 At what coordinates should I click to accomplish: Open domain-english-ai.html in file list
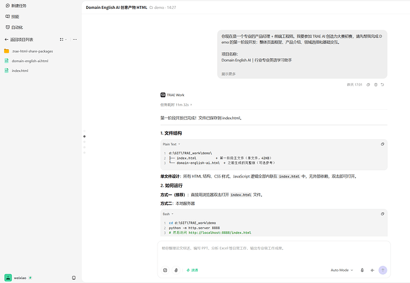point(30,61)
